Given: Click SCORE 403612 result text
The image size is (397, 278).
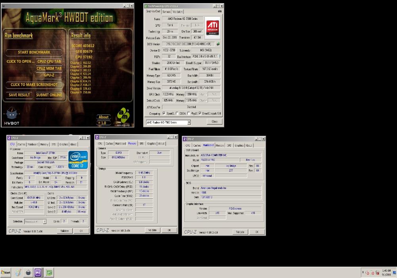Looking at the screenshot, I should pos(83,46).
